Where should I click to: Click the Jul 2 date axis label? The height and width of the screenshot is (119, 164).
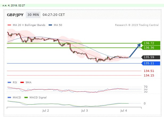tap(46, 111)
